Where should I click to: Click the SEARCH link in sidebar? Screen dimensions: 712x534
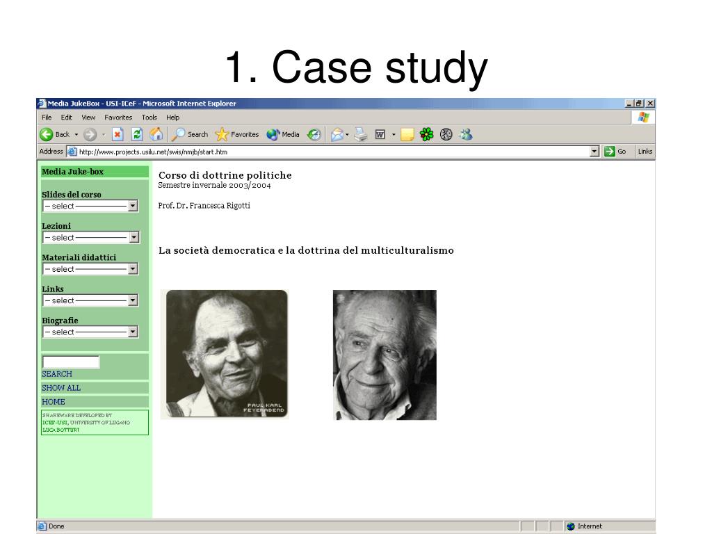click(x=57, y=374)
